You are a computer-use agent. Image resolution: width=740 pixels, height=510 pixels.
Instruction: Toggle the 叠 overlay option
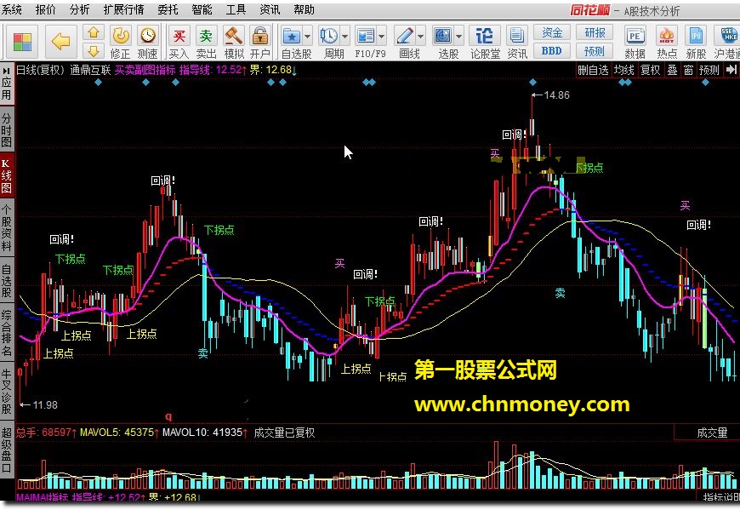672,71
